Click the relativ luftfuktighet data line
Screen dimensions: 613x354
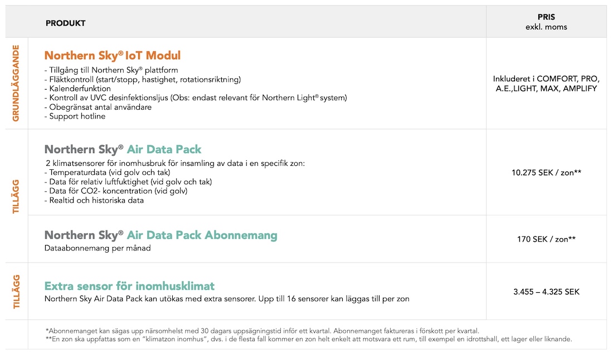(128, 182)
